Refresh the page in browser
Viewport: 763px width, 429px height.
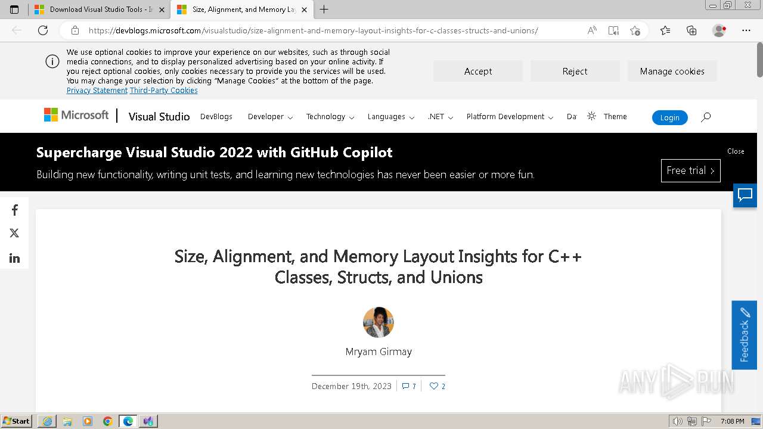pos(43,30)
